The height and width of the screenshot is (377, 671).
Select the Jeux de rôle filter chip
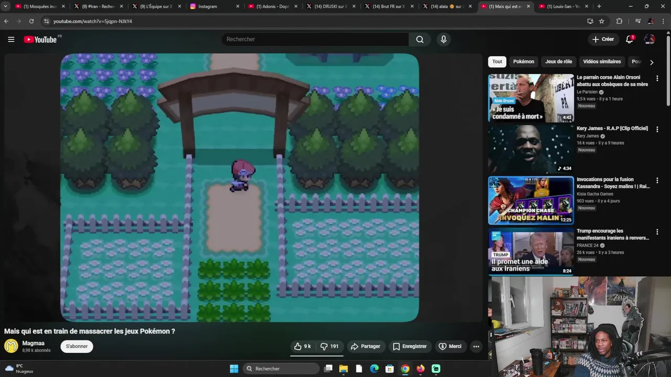(x=558, y=62)
